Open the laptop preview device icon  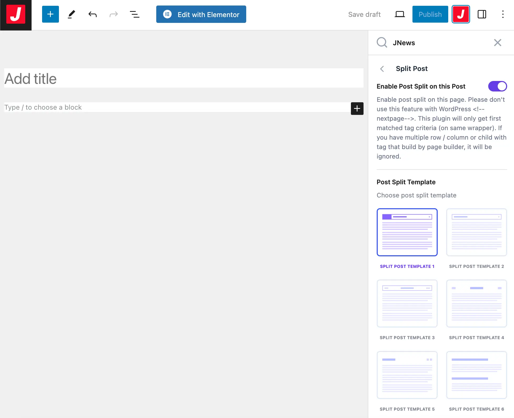[400, 14]
